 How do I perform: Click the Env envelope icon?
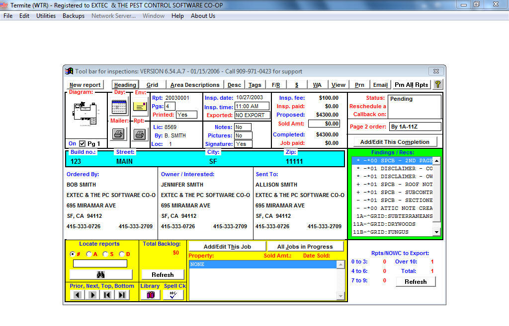coord(140,106)
